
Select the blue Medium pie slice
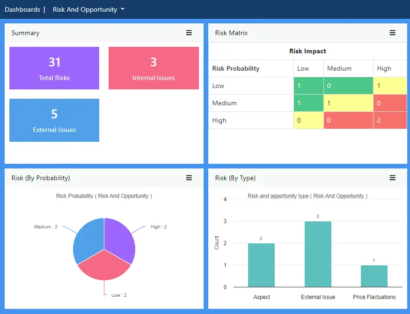[88, 239]
